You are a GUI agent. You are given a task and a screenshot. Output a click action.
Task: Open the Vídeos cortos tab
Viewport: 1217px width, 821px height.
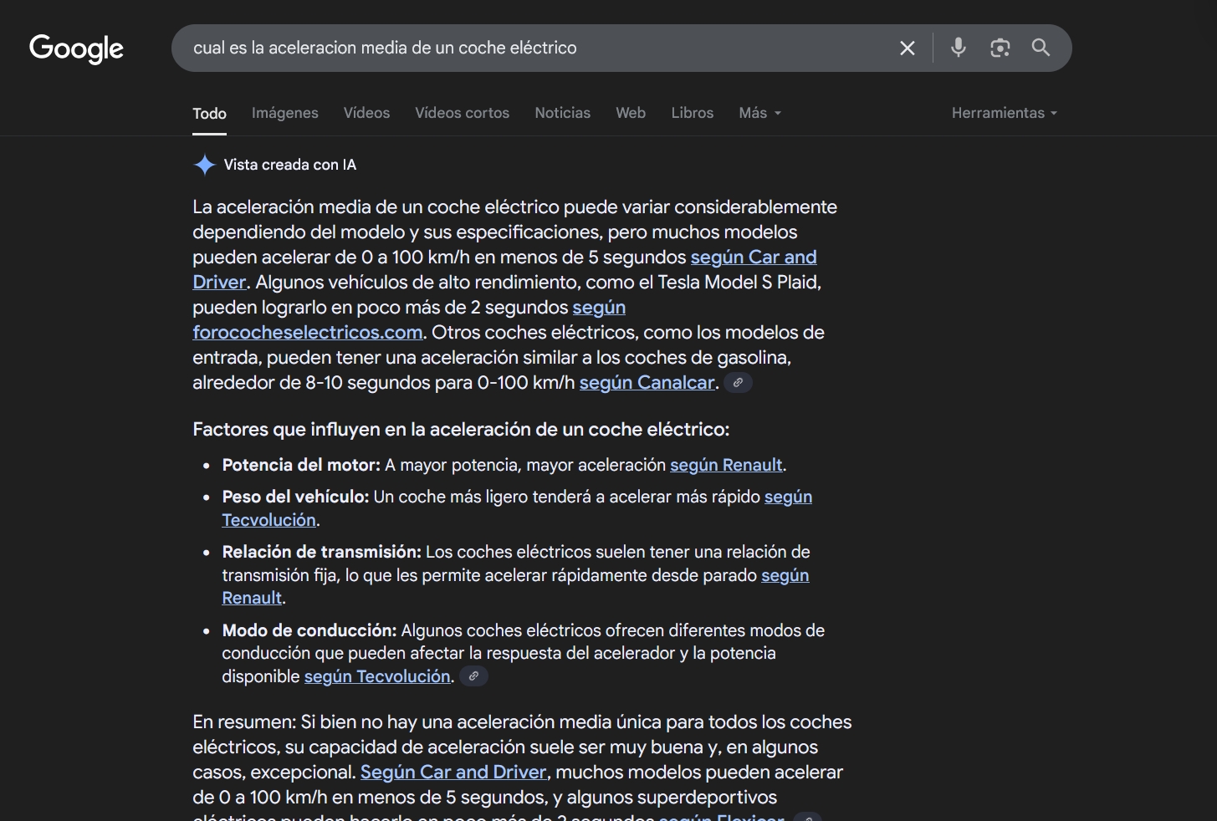[x=463, y=113]
